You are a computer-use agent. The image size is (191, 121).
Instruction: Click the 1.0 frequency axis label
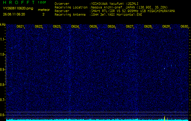pos(2,54)
